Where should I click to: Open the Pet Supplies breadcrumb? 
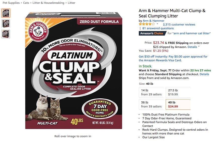tap(11, 3)
